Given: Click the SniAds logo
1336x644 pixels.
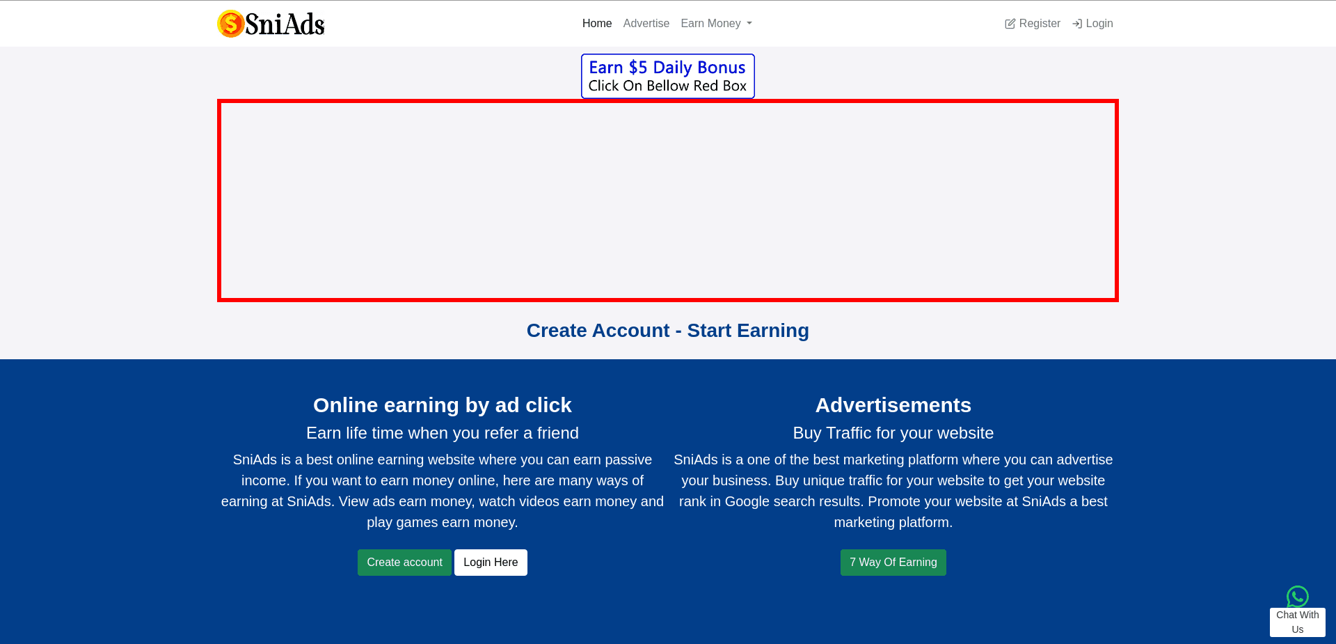Looking at the screenshot, I should (271, 23).
